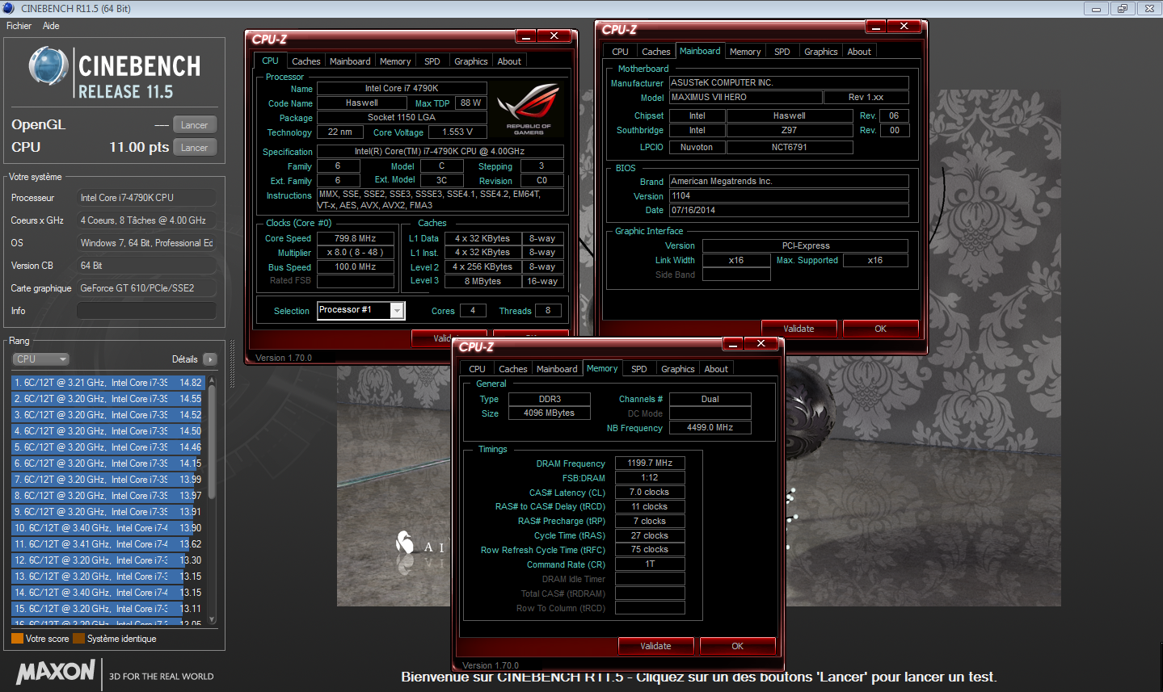This screenshot has width=1163, height=692.
Task: Select ranking row 11 at 3.41 GHz
Action: click(107, 544)
